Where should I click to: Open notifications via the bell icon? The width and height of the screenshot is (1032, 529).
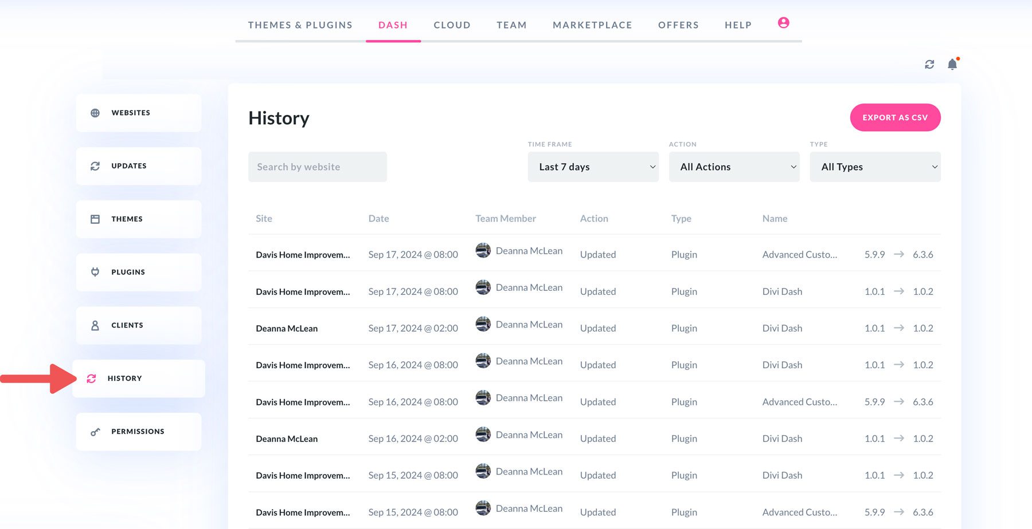(x=952, y=64)
